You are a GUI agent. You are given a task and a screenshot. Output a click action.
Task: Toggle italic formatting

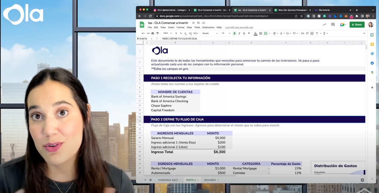coord(239,33)
